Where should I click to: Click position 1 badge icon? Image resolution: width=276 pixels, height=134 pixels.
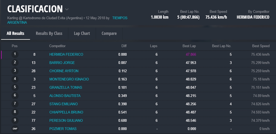click(x=15, y=54)
